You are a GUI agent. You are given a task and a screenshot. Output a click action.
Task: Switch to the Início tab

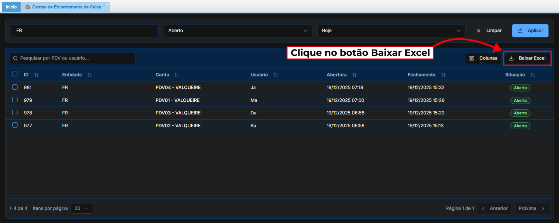[x=11, y=7]
